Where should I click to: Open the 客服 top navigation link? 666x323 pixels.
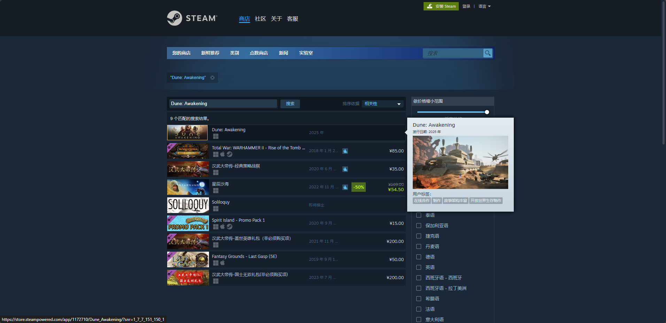[293, 19]
